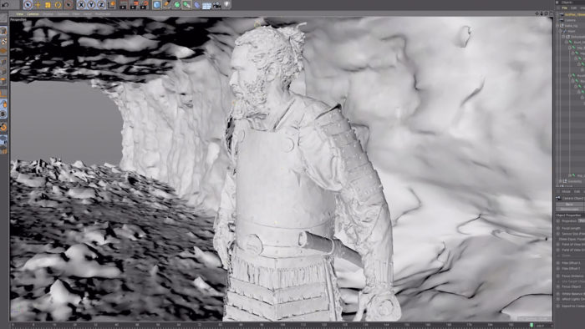Select the Live Selection tool

point(28,5)
